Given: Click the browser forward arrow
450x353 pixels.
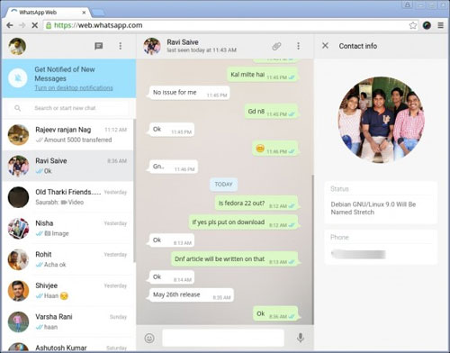Looking at the screenshot, I should pos(22,25).
